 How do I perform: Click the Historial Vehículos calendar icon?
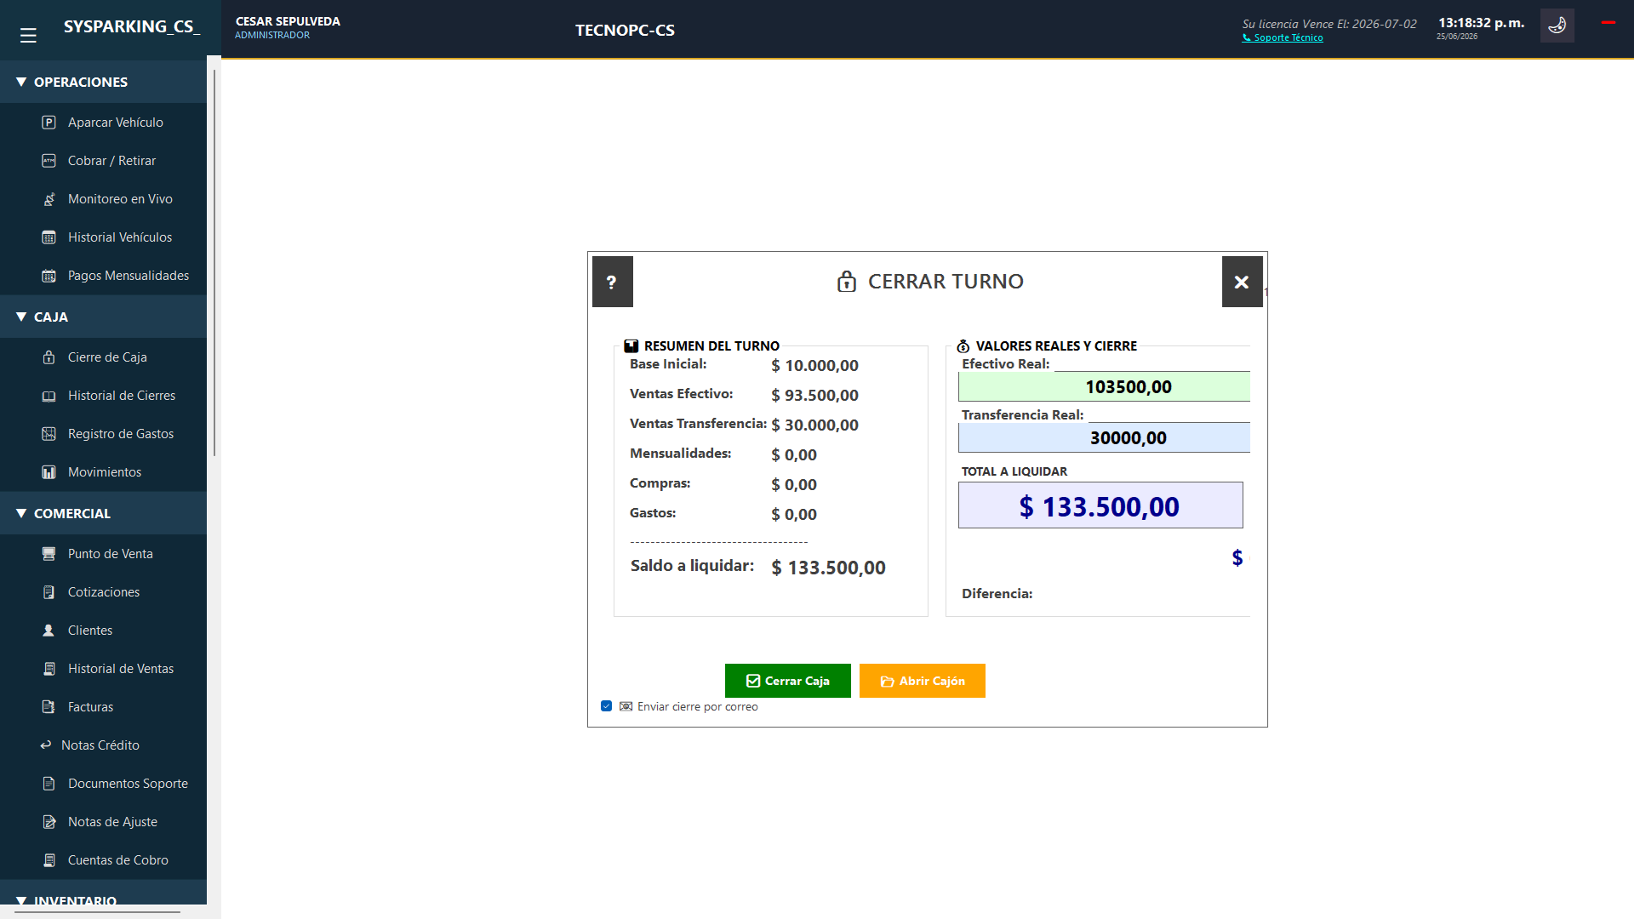[49, 237]
